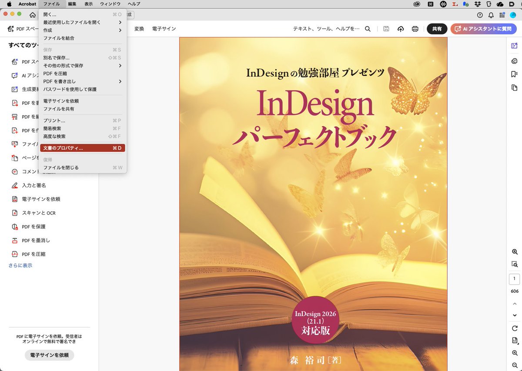Click the save (floppy disk) icon

pyautogui.click(x=386, y=29)
